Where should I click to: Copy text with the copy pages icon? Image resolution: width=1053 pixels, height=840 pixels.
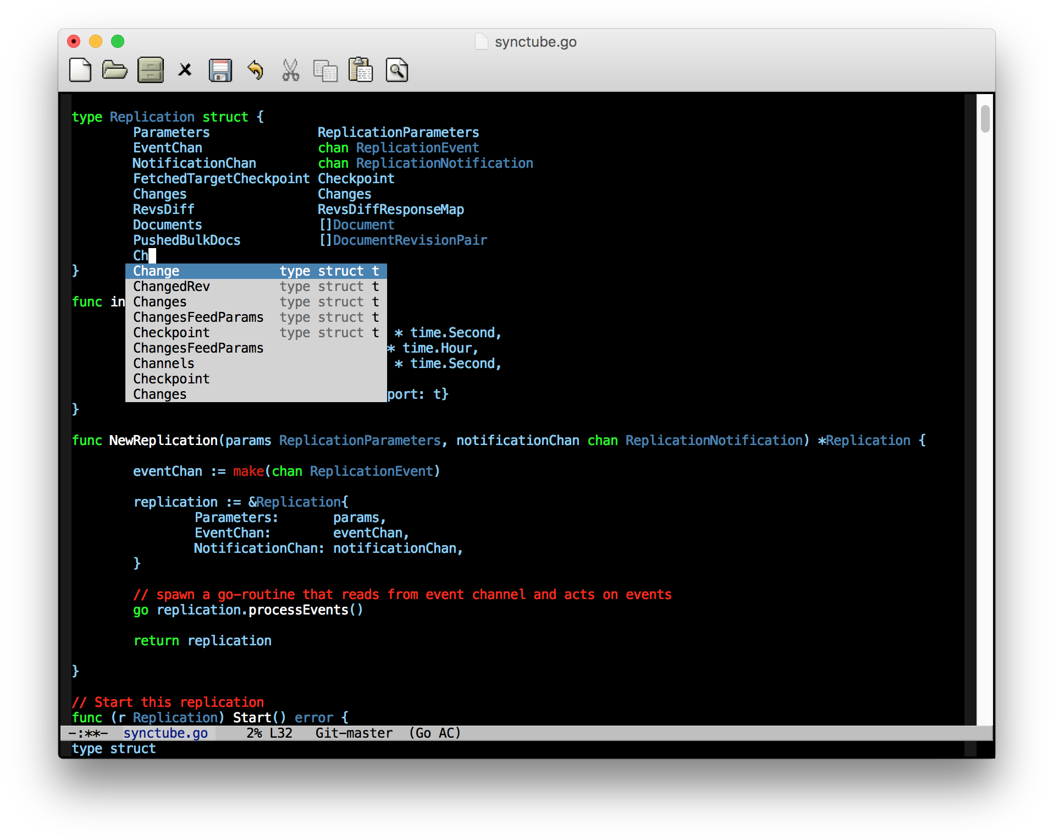pyautogui.click(x=326, y=70)
